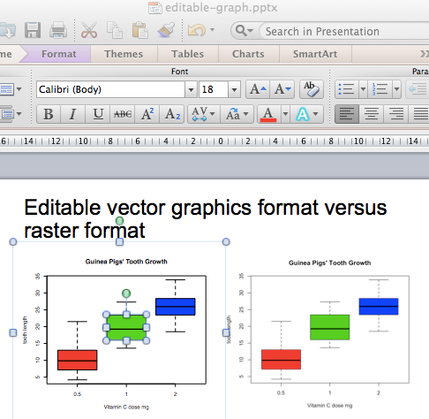Click the top-right resize handle of chart group

[226, 242]
